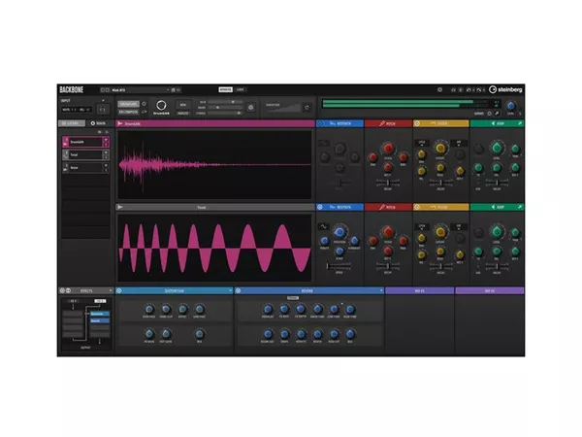Select the DrumGAN layer's Pitch module header
The image size is (582, 437).
(x=388, y=123)
